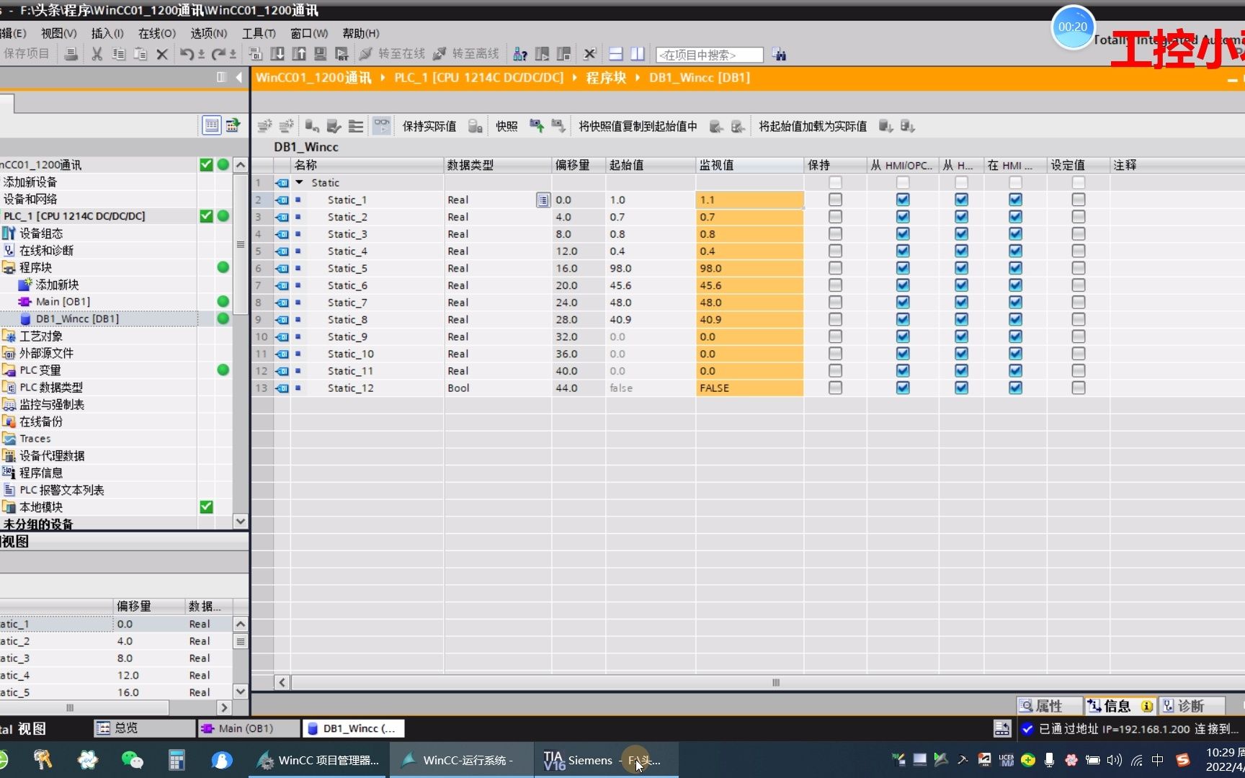The width and height of the screenshot is (1245, 778).
Task: Click the monitor all glasses icon
Action: 381,126
